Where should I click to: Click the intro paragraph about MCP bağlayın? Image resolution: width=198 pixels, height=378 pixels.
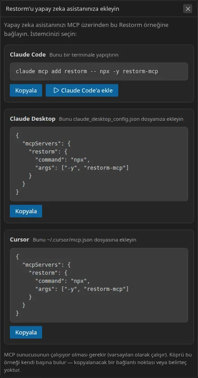pyautogui.click(x=86, y=30)
